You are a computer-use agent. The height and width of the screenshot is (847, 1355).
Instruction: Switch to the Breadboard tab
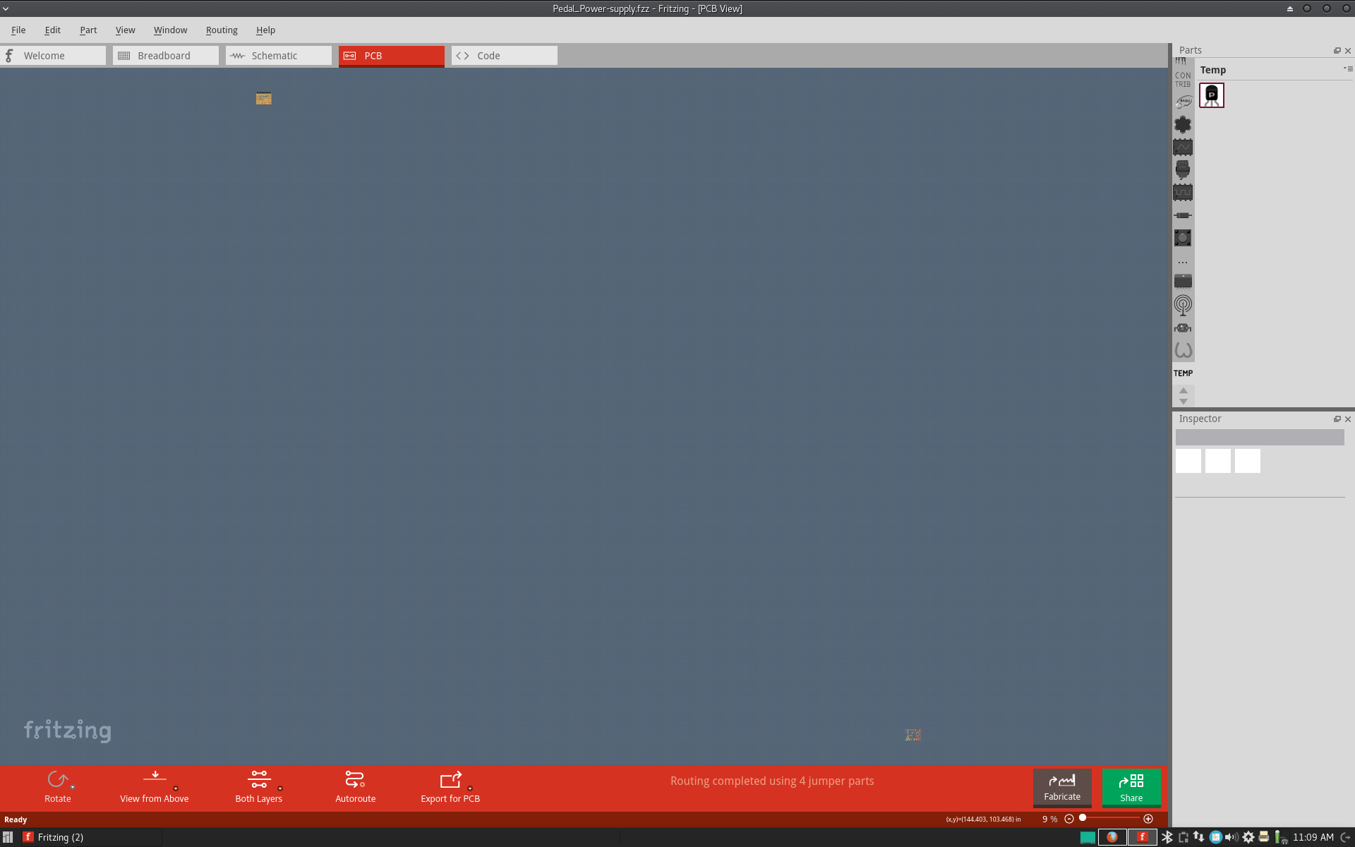pos(164,56)
